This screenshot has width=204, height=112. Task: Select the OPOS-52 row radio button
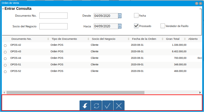tap(5, 72)
